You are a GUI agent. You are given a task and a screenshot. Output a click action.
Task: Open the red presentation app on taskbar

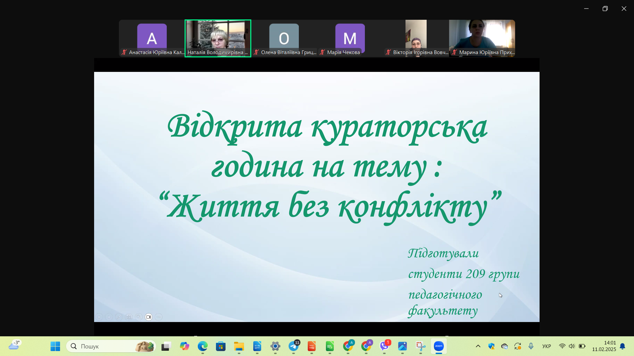(x=311, y=346)
